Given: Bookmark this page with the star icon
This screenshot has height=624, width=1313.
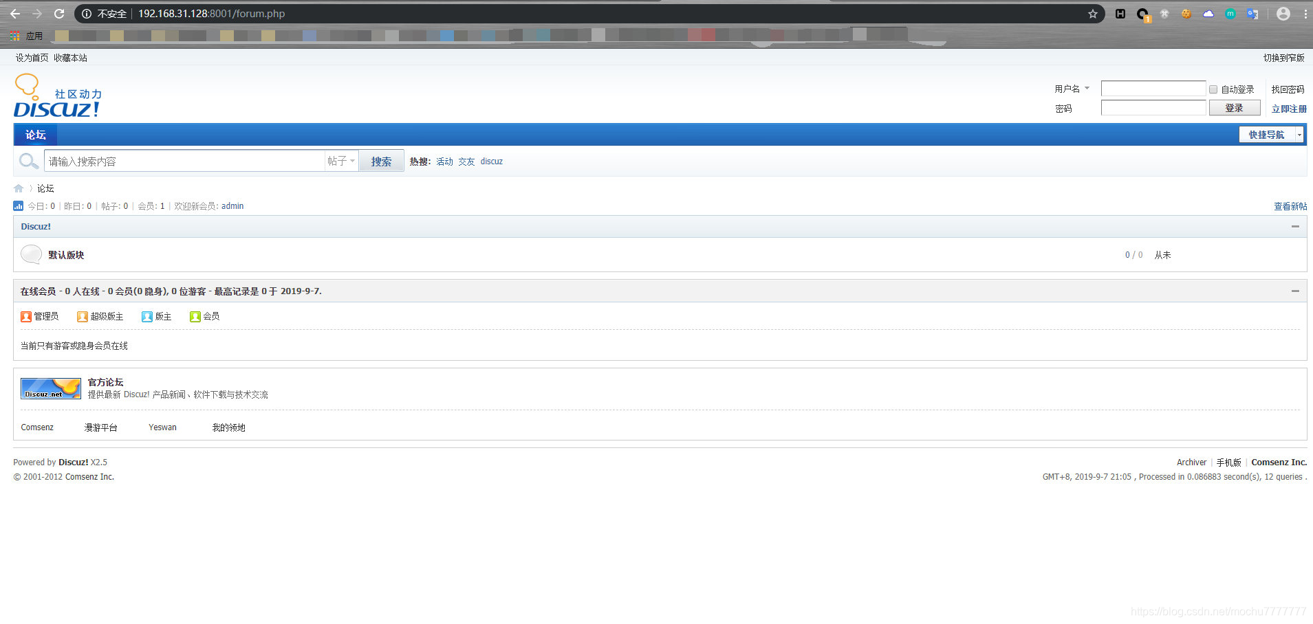Looking at the screenshot, I should click(x=1092, y=14).
